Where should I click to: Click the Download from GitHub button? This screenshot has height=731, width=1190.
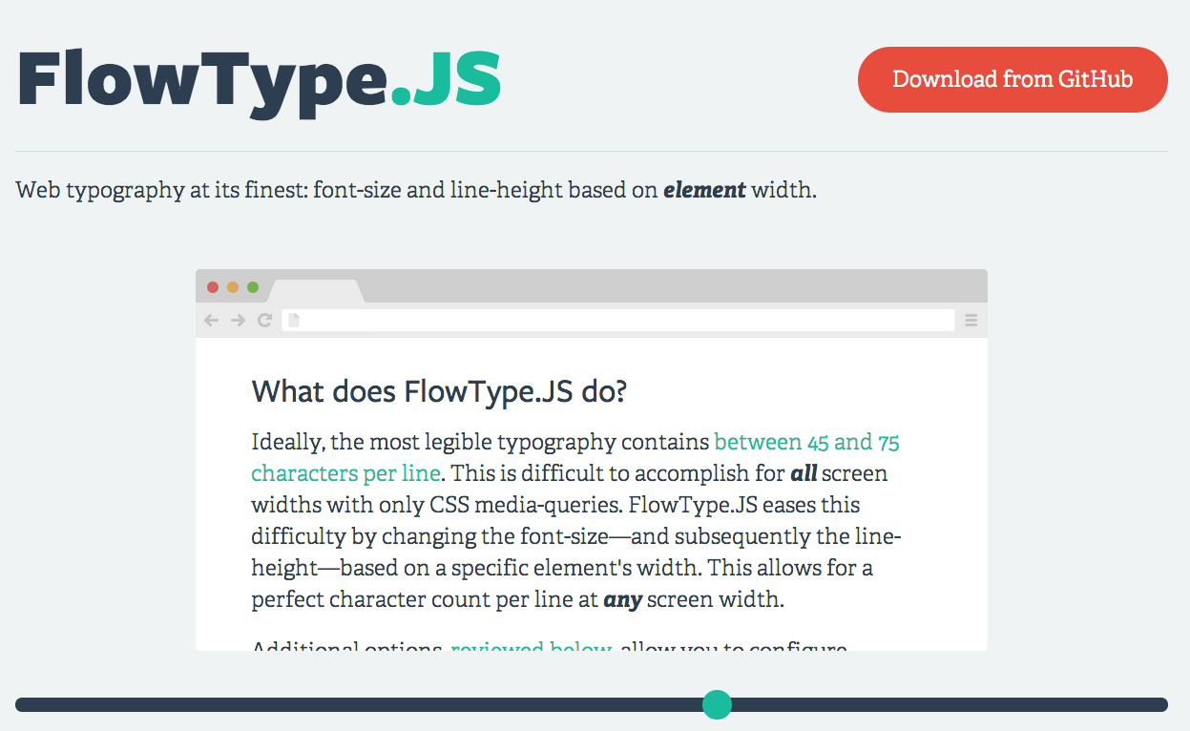1013,79
